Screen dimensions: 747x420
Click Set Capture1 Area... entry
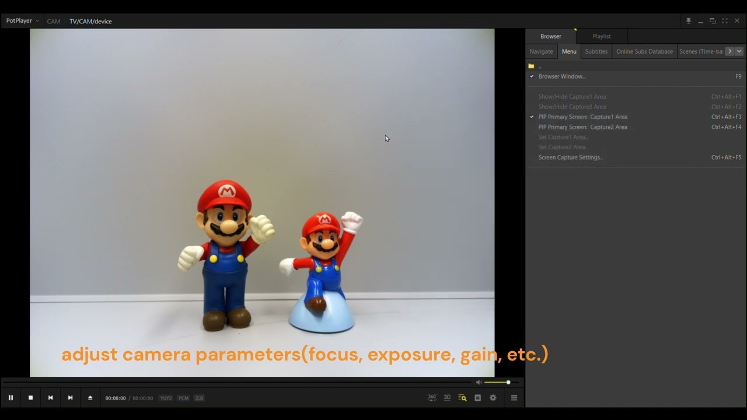pyautogui.click(x=635, y=137)
